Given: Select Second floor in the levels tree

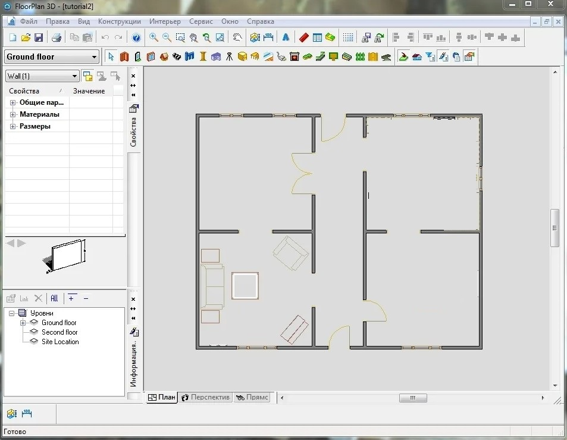Looking at the screenshot, I should (59, 332).
